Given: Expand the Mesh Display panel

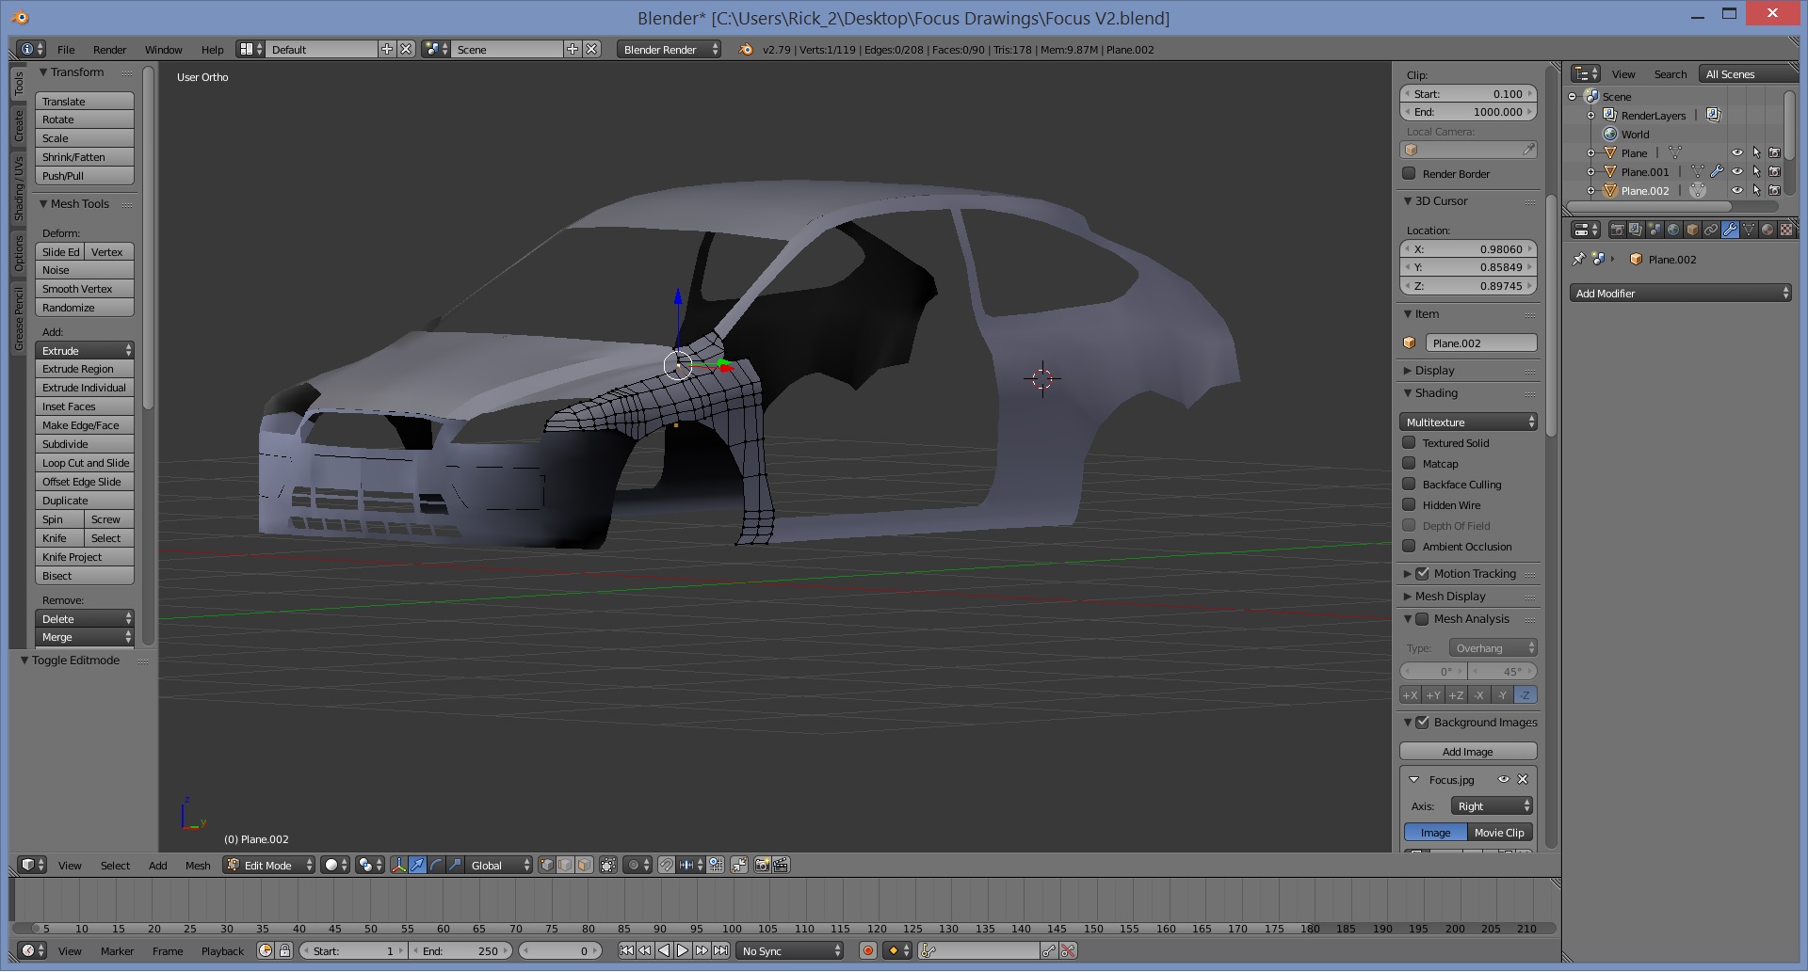Looking at the screenshot, I should (x=1449, y=597).
